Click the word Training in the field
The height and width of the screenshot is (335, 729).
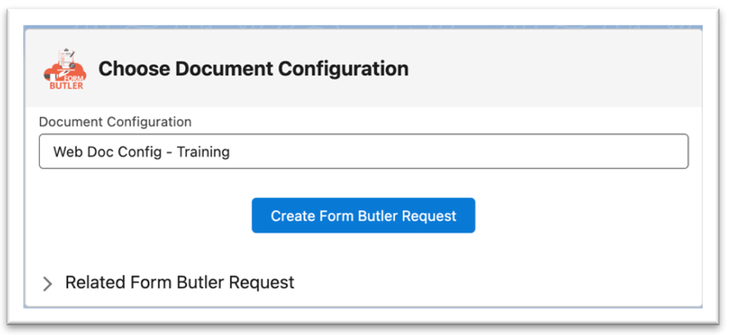[x=204, y=151]
